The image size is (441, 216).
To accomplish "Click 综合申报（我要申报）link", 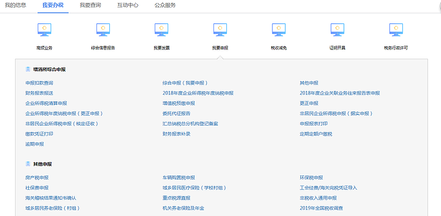I will click(185, 83).
